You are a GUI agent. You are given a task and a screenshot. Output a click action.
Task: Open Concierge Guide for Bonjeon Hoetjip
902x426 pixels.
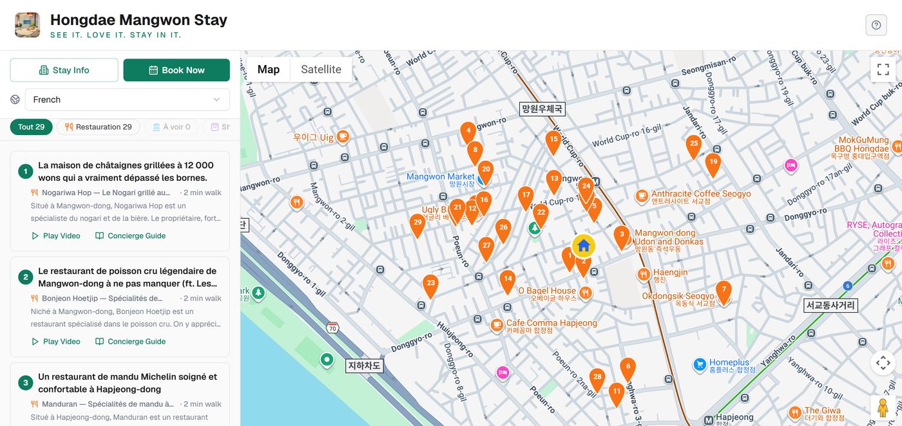click(x=131, y=341)
